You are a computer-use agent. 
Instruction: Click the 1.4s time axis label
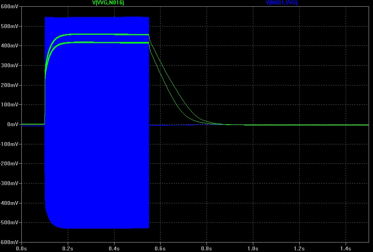[346, 248]
